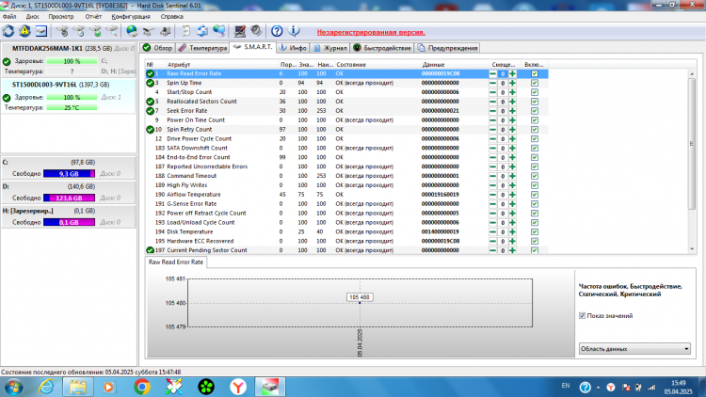Open Internet Explorer from the taskbar
This screenshot has width=706, height=397.
click(46, 387)
